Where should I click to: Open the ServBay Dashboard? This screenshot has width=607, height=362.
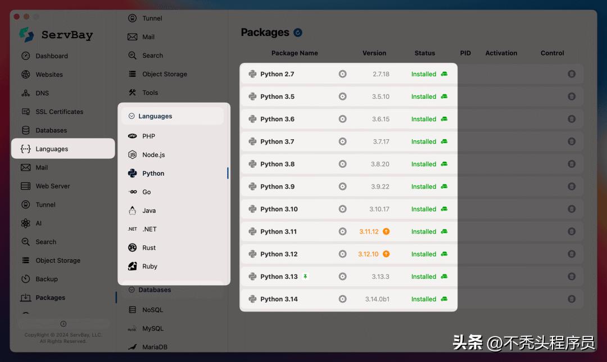click(52, 56)
